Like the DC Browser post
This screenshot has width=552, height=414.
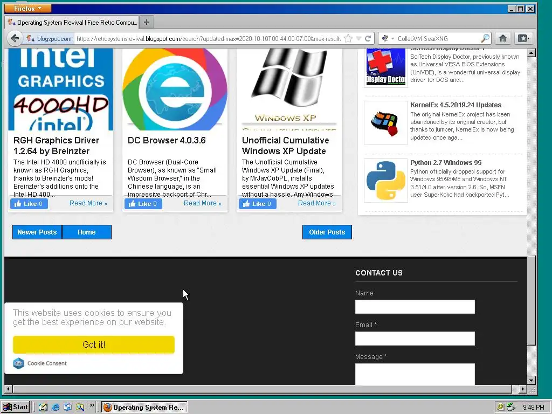[x=143, y=203]
